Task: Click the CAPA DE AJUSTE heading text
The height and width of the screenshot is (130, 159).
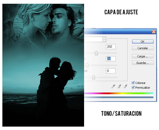Action: click(121, 12)
